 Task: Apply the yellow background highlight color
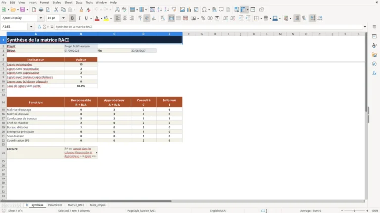pyautogui.click(x=106, y=18)
